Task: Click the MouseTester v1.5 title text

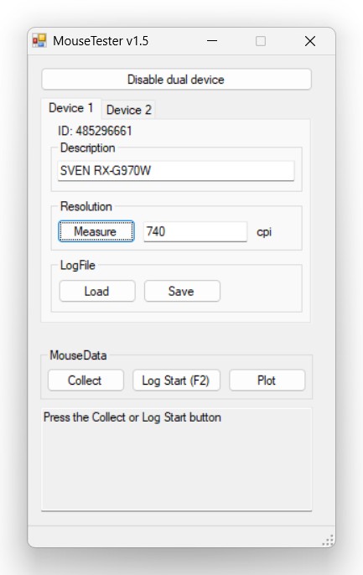Action: click(x=101, y=41)
